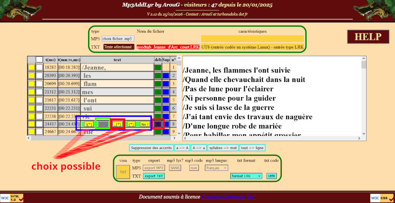Click the Suppression des accents button

151,148
